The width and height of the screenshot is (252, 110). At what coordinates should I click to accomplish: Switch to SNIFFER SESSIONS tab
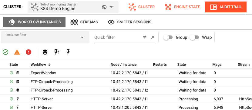point(129,22)
